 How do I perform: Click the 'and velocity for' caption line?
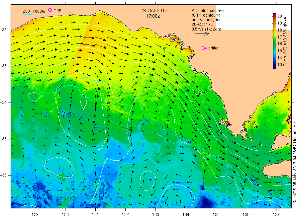click(206, 20)
